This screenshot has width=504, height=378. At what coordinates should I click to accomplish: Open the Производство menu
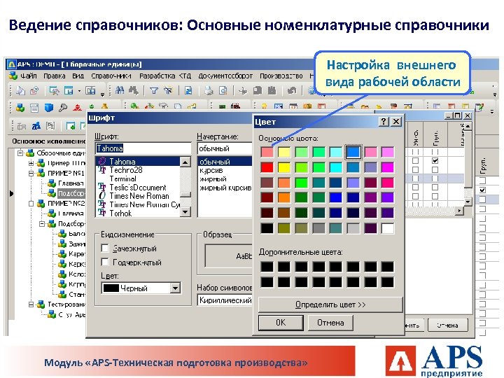pyautogui.click(x=281, y=76)
